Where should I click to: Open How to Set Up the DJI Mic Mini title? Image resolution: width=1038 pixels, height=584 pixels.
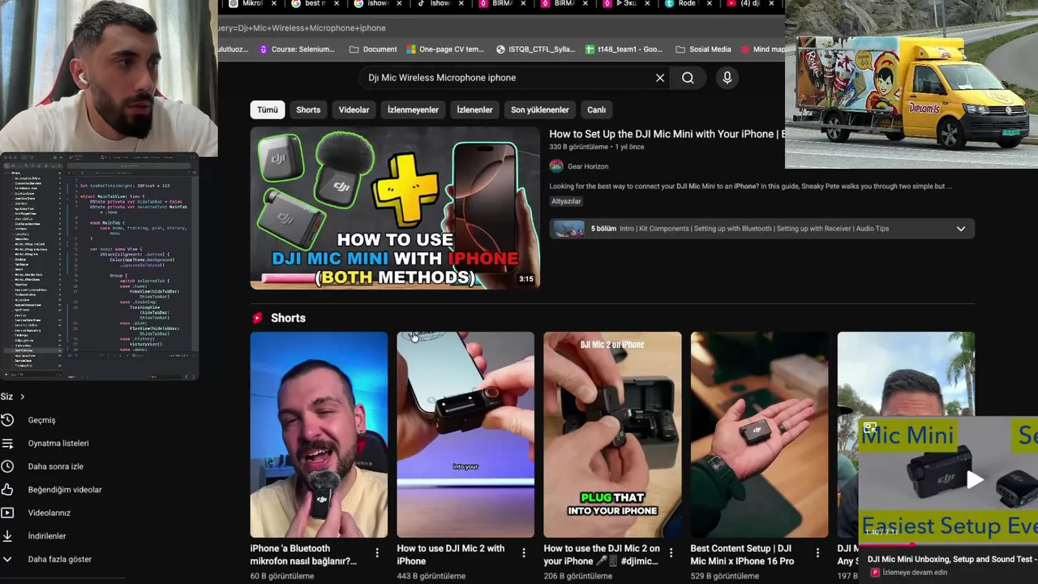[x=667, y=135]
